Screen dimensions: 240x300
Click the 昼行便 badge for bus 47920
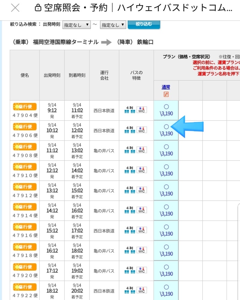[25, 267]
